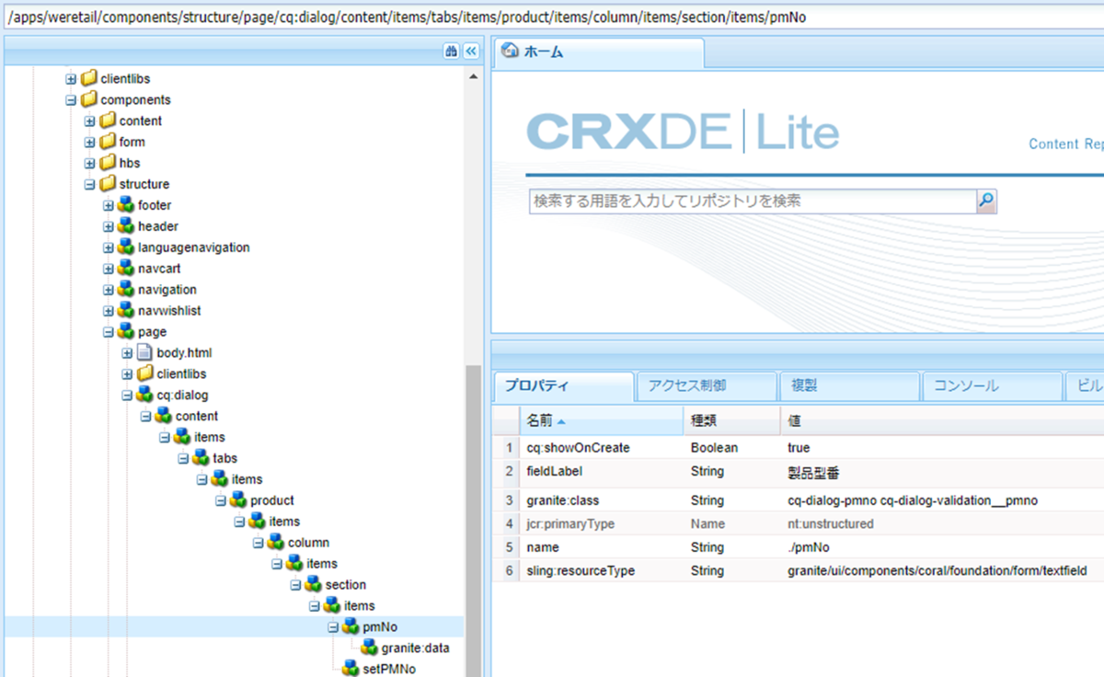Click the magnifier search button next to repository search

[x=986, y=201]
